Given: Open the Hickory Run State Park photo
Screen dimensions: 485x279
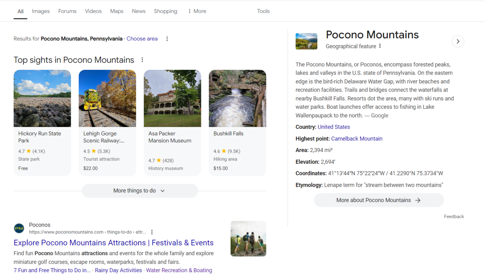Looking at the screenshot, I should [42, 98].
